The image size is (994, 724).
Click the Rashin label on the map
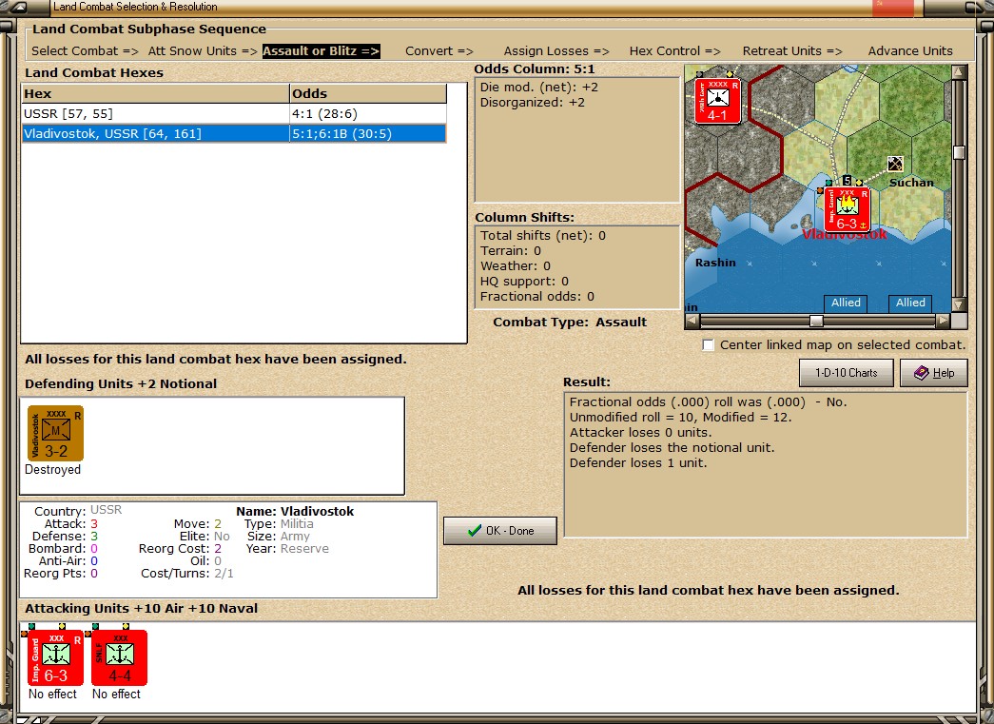click(715, 263)
